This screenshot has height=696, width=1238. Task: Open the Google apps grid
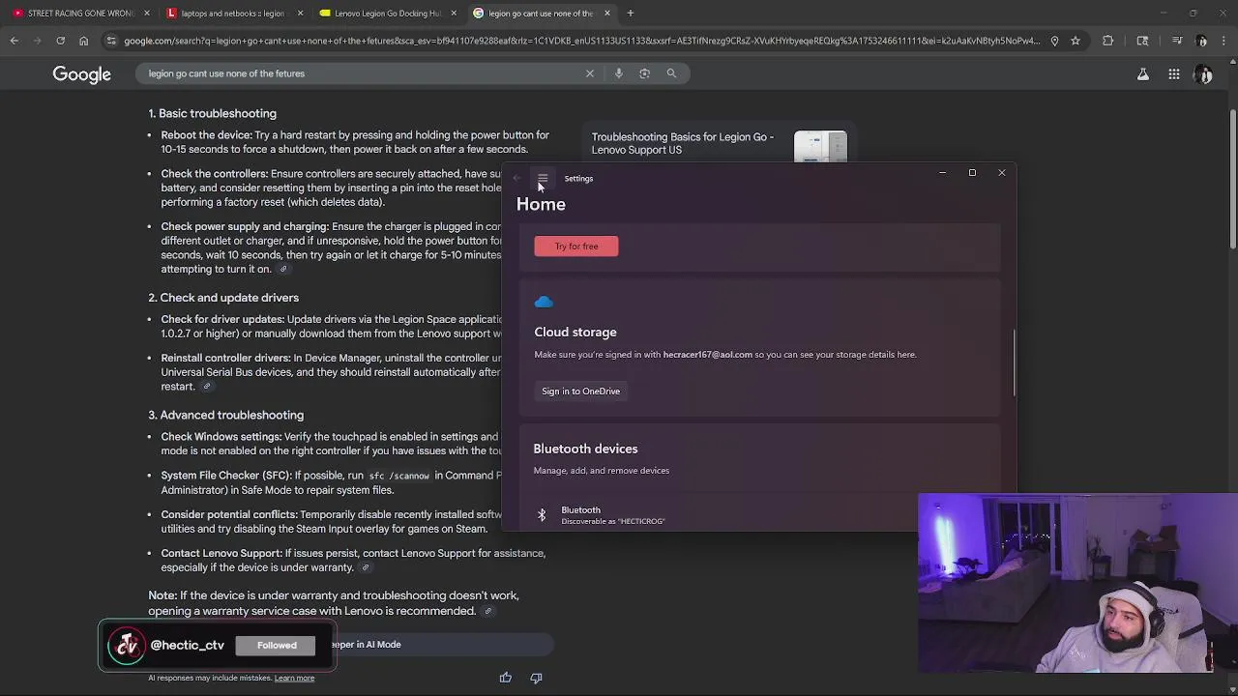[1173, 74]
